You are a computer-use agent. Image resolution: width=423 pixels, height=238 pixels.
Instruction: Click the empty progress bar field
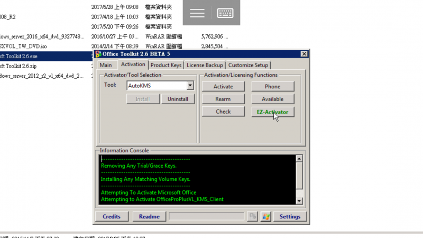pos(206,216)
